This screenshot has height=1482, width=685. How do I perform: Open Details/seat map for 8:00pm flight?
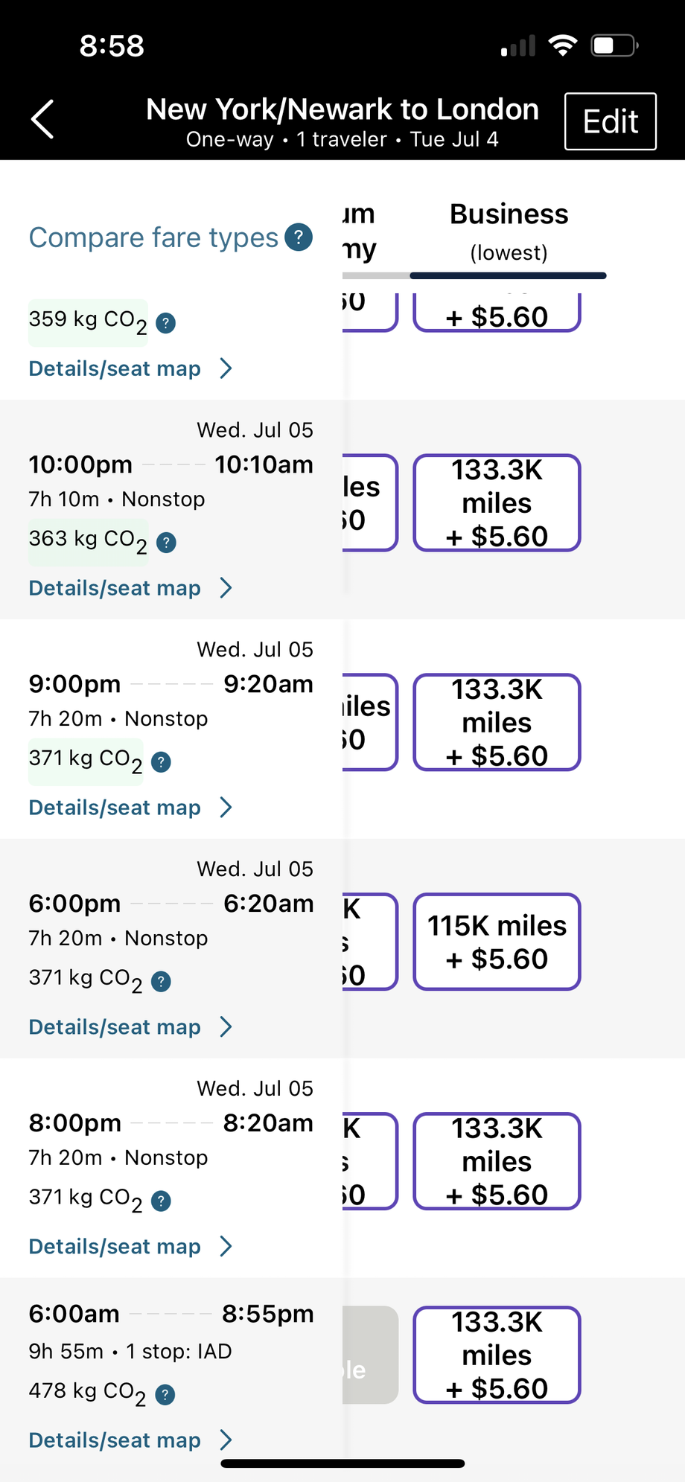[130, 1247]
